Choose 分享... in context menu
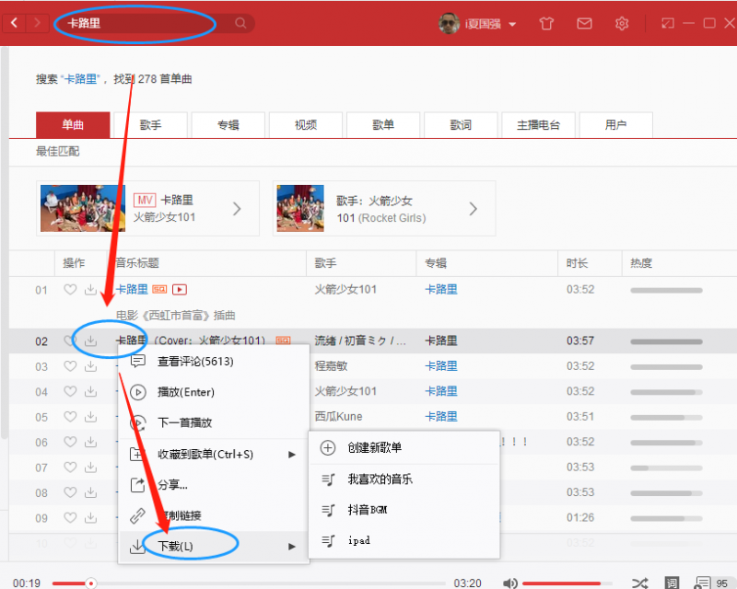The image size is (737, 589). tap(214, 485)
